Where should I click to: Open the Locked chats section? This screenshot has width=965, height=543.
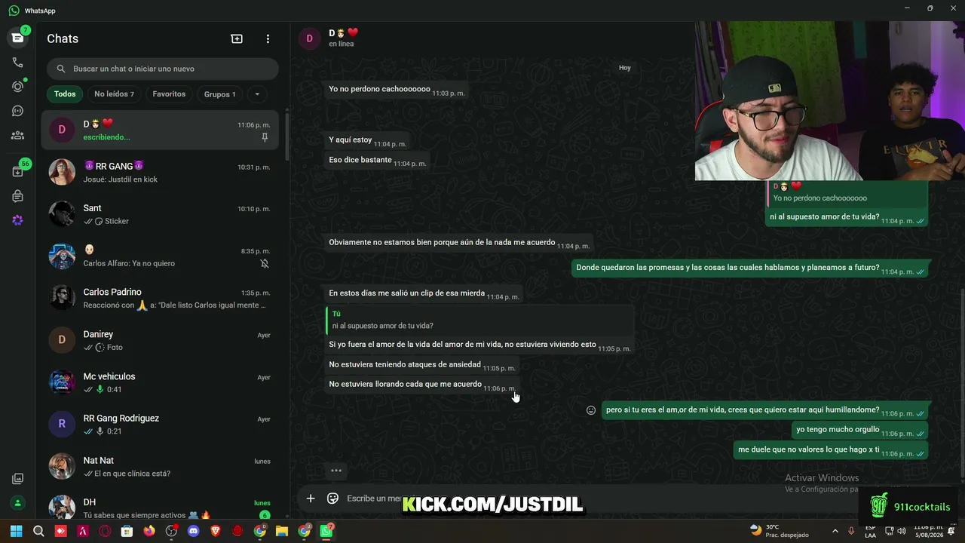17,196
